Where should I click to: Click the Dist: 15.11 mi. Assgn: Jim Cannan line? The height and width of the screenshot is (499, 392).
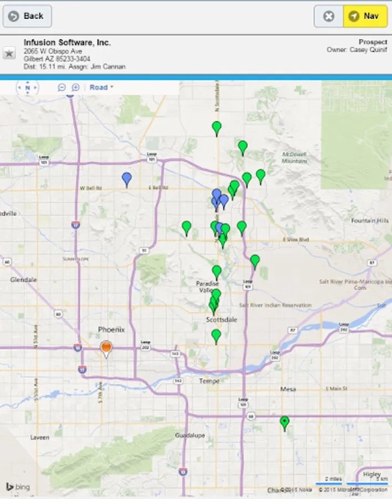click(74, 67)
